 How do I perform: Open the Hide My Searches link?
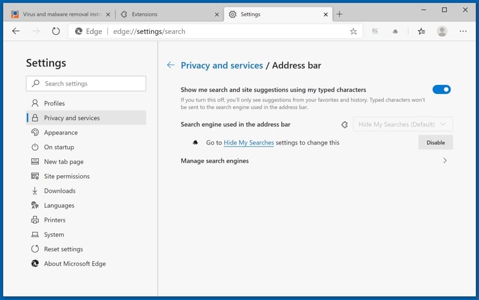(x=249, y=143)
